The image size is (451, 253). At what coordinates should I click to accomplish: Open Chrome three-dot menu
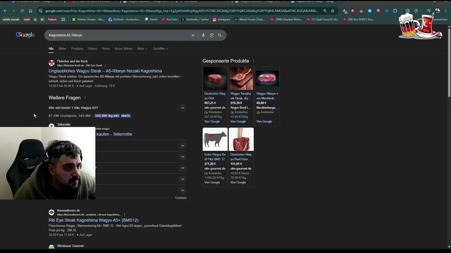[446, 11]
